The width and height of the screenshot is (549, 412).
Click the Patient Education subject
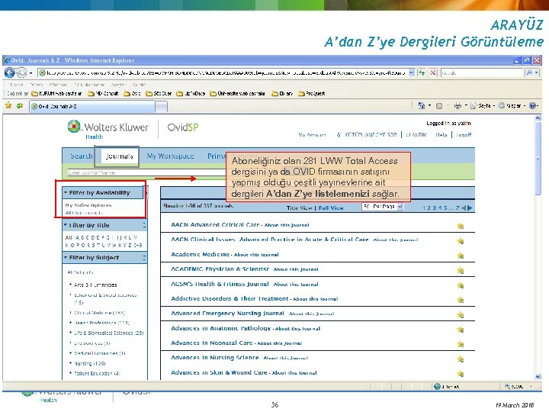pos(97,373)
